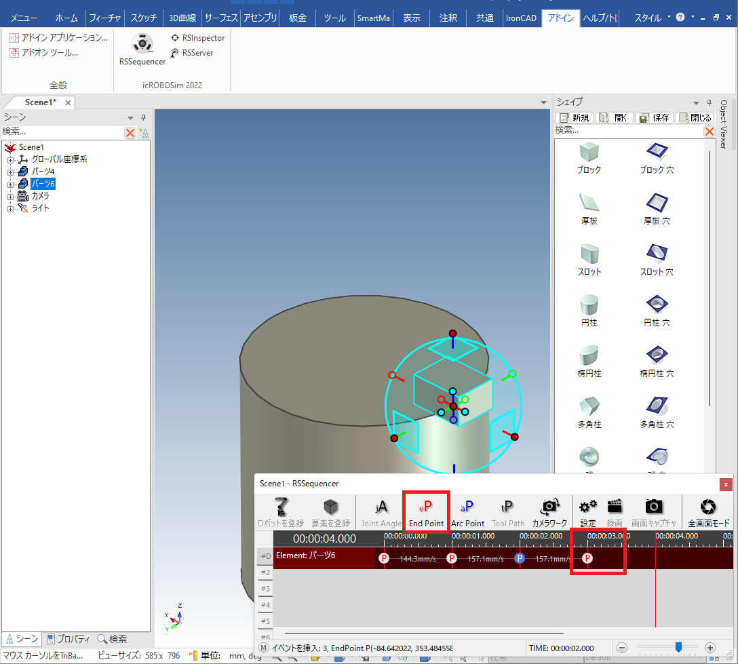Open the 設定 settings gear
The width and height of the screenshot is (738, 664).
(x=587, y=513)
